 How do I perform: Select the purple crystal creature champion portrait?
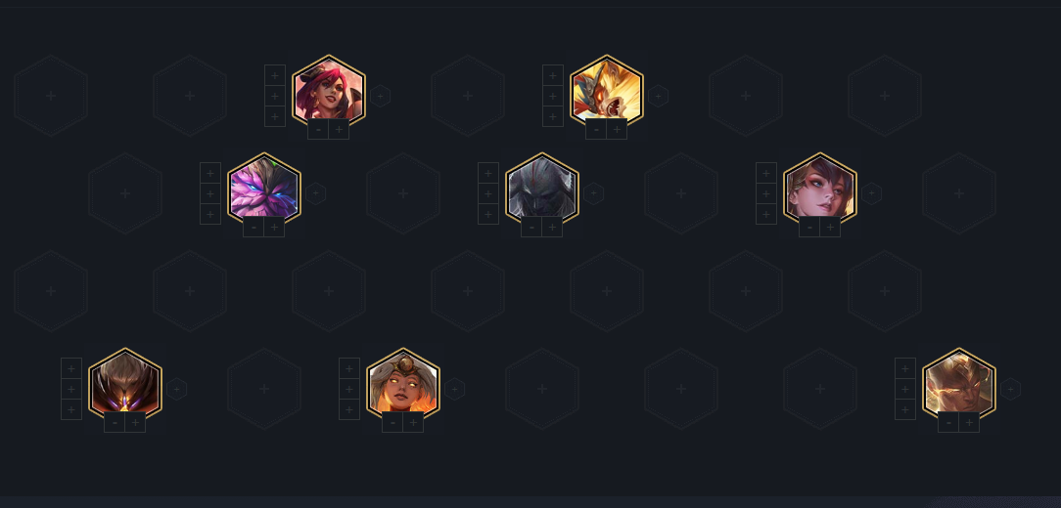click(x=264, y=189)
